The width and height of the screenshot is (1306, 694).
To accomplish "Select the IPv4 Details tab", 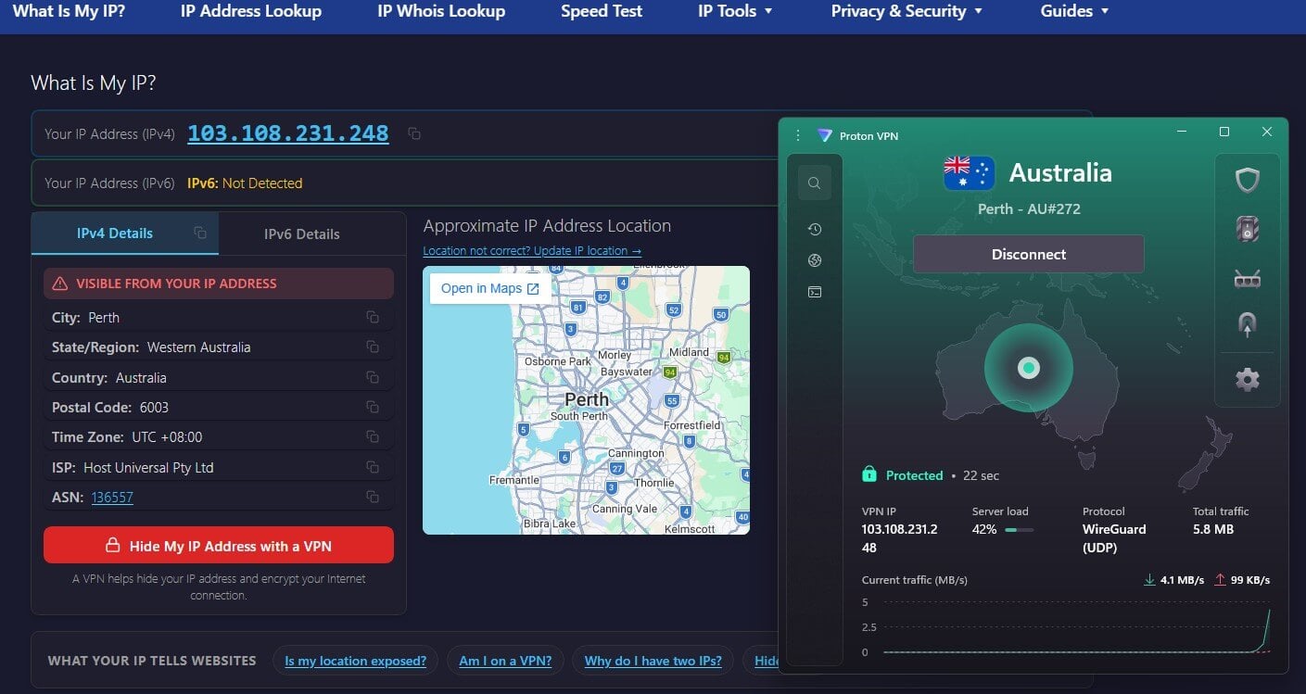I will tap(115, 233).
